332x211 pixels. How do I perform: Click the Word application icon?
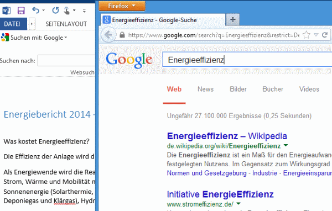[x=6, y=10]
